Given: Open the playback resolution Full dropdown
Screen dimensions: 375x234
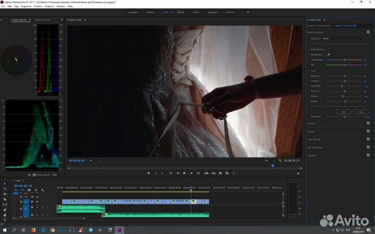Looking at the screenshot, I should [269, 161].
